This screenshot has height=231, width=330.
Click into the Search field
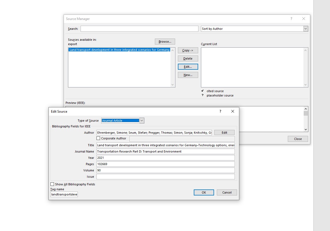pos(139,29)
